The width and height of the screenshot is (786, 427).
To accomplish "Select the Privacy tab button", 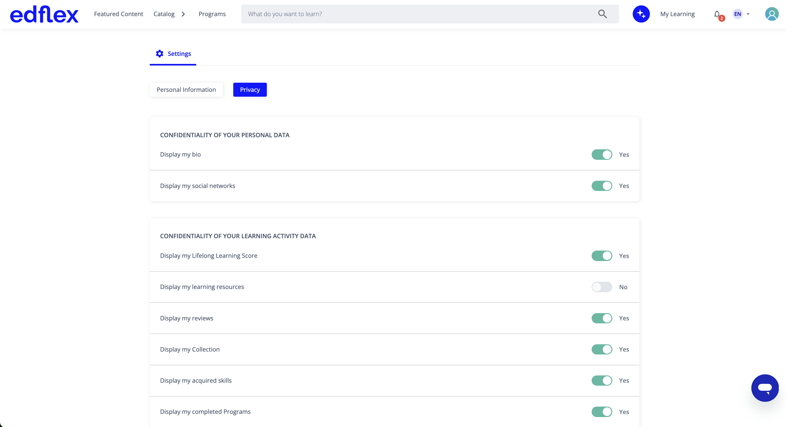I will click(x=250, y=90).
